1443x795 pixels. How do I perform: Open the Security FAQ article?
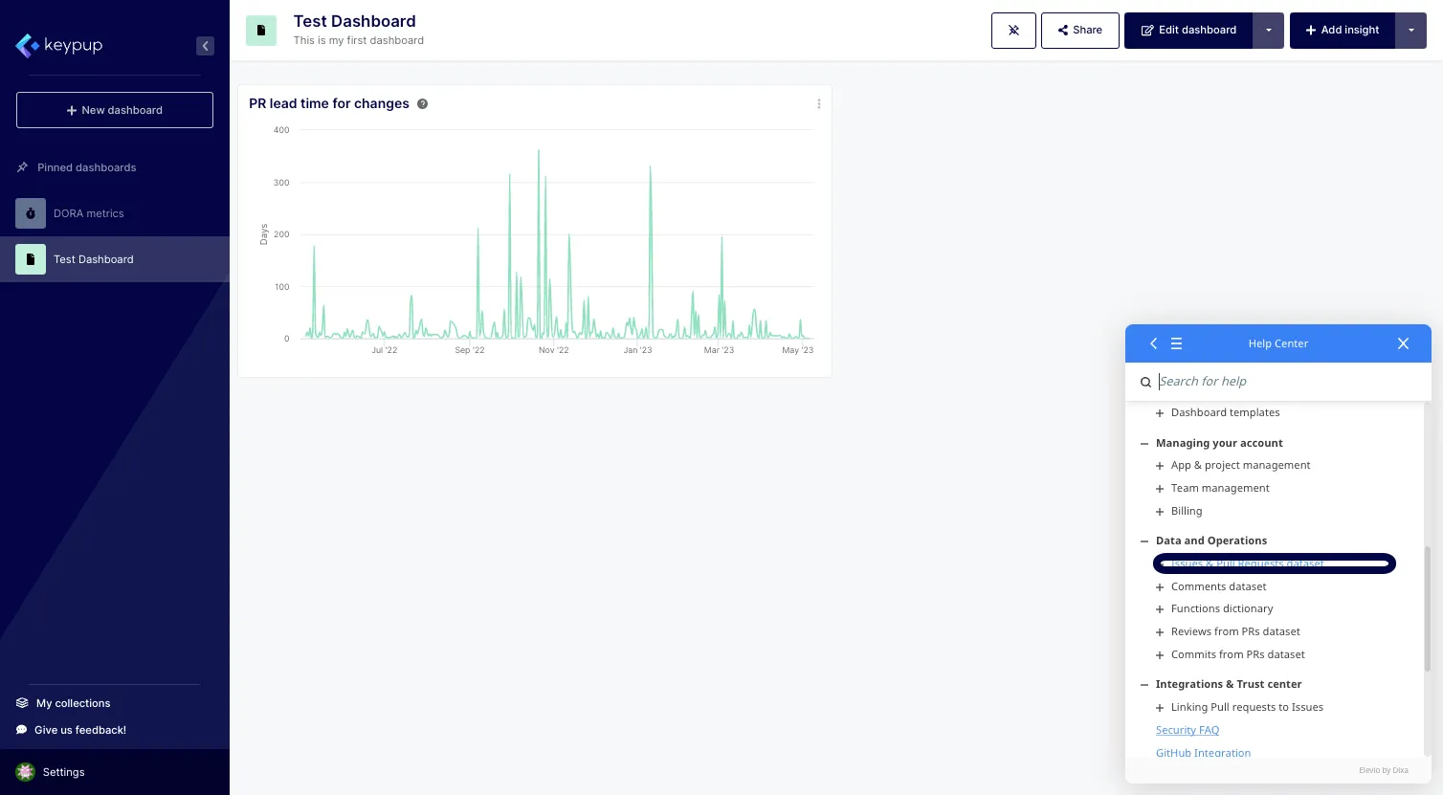tap(1187, 730)
